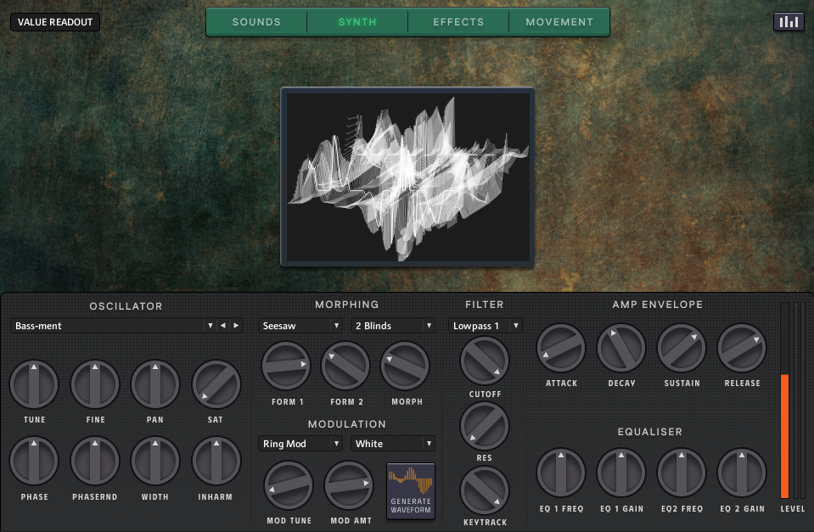Expand the Seesaw morphing dropdown
814x532 pixels.
301,326
